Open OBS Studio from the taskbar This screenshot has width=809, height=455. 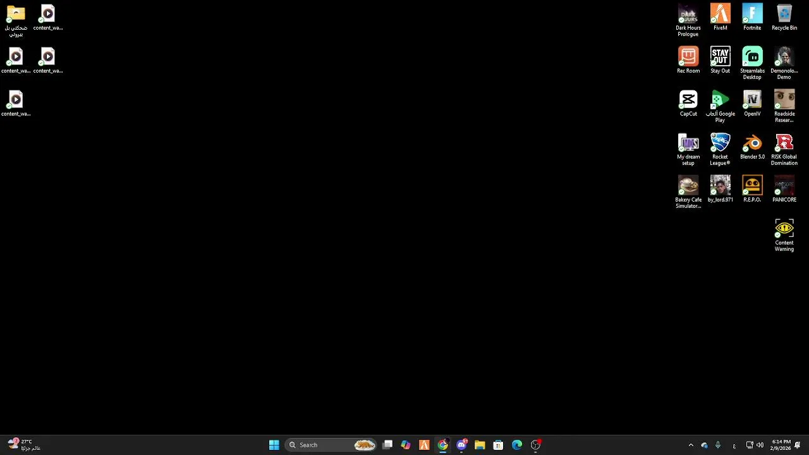tap(535, 445)
